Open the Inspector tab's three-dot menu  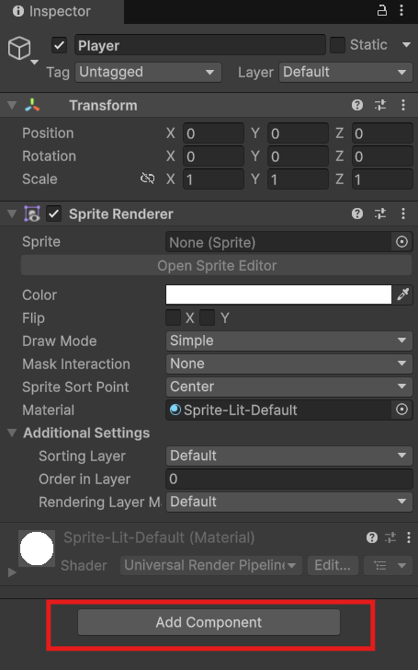[401, 11]
